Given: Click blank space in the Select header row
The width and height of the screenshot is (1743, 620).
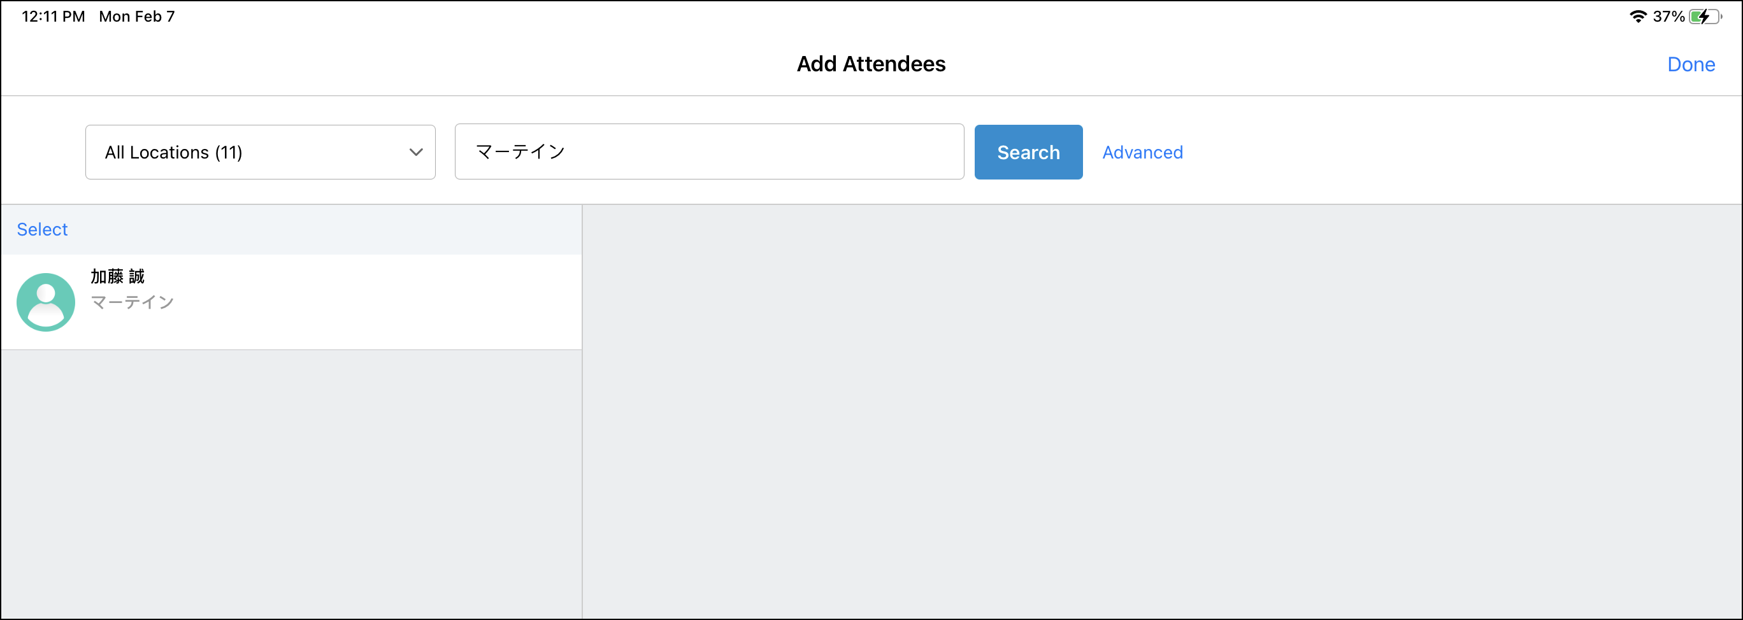Looking at the screenshot, I should tap(325, 229).
